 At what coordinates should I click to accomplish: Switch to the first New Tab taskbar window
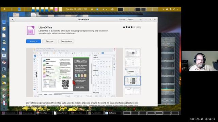click(x=44, y=113)
